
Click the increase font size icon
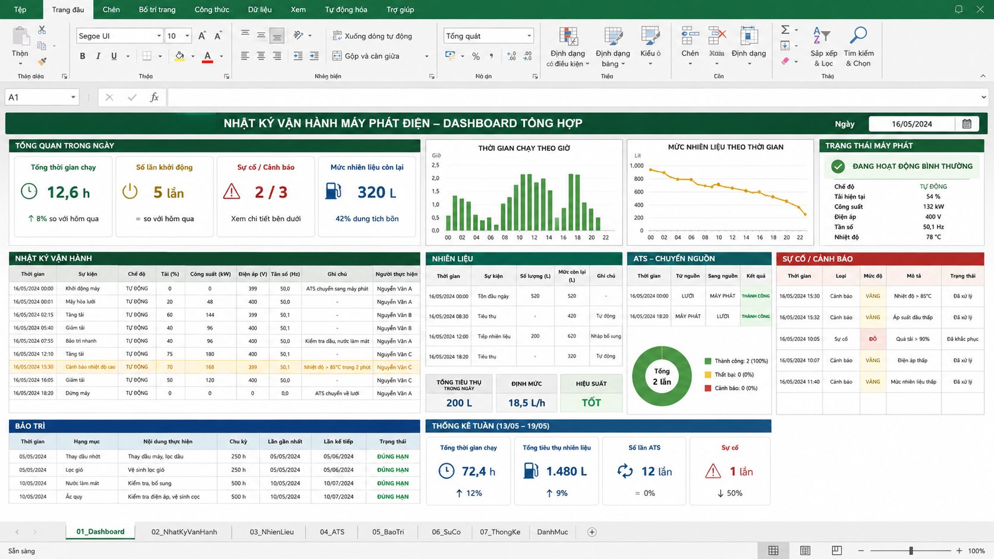click(202, 36)
